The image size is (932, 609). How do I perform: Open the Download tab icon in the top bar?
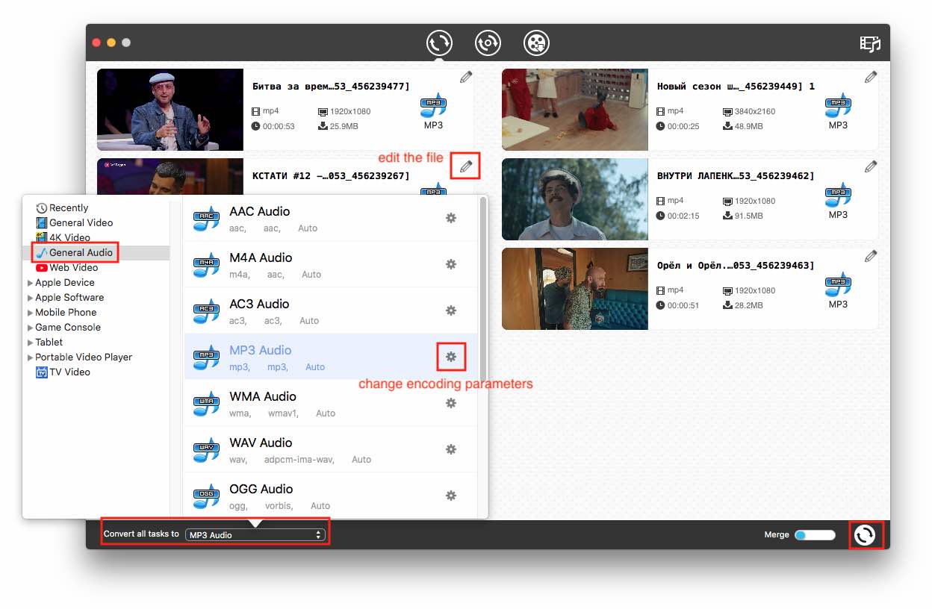click(x=488, y=43)
